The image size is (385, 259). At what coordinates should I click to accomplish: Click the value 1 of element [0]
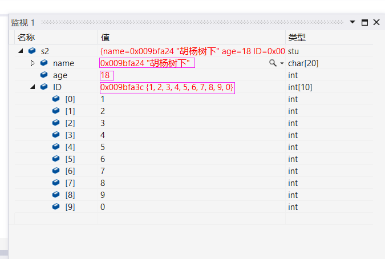[103, 99]
